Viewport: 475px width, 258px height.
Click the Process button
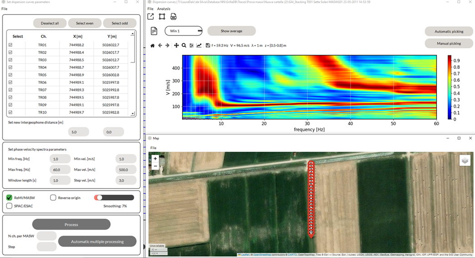pos(71,225)
